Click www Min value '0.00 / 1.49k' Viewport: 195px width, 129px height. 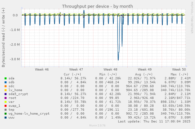[x=108, y=118]
